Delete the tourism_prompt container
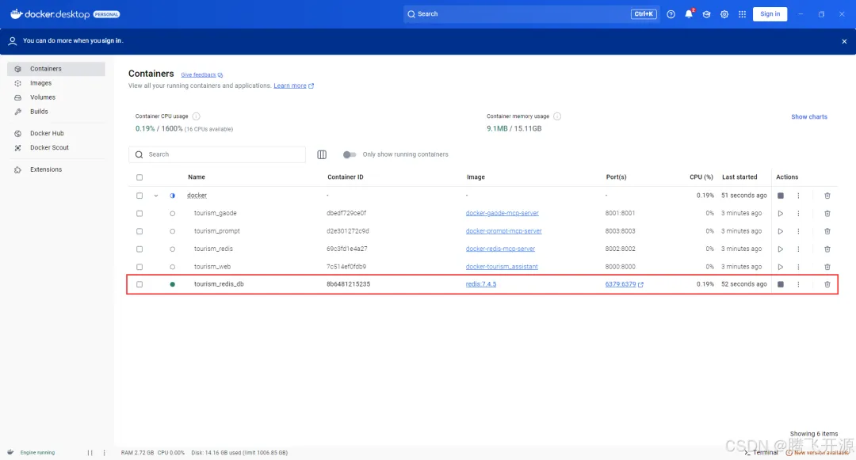The height and width of the screenshot is (460, 856). 827,231
